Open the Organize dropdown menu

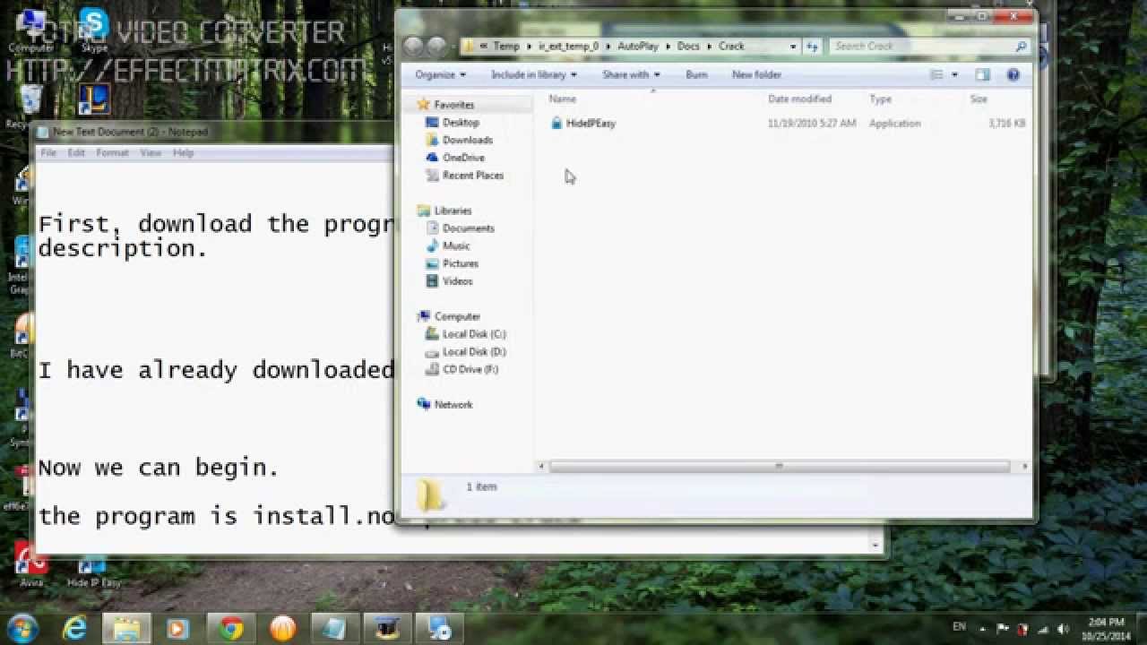tap(440, 74)
